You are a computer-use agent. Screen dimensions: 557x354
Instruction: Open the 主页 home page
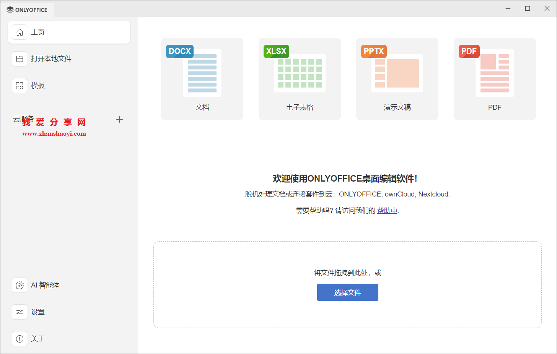(69, 32)
